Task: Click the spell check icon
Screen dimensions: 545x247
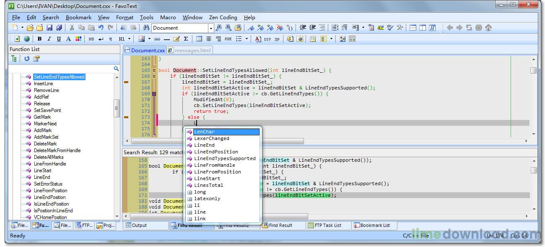Action: tap(390, 28)
